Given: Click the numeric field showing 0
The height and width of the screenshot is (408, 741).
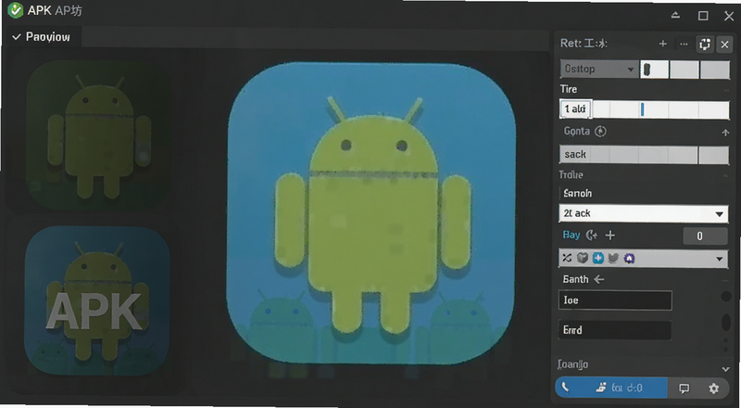Looking at the screenshot, I should pos(705,236).
